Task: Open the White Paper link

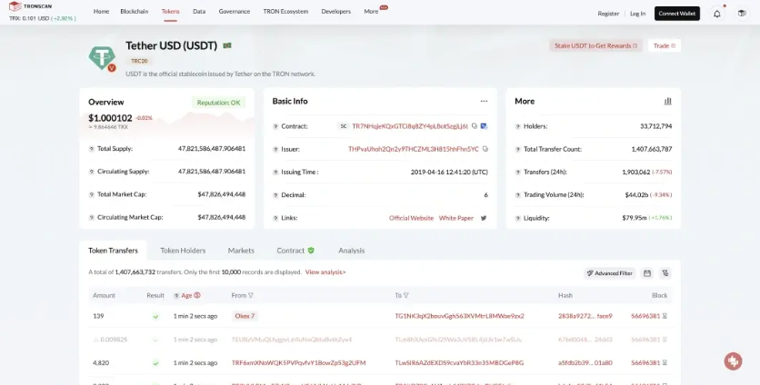Action: 456,218
